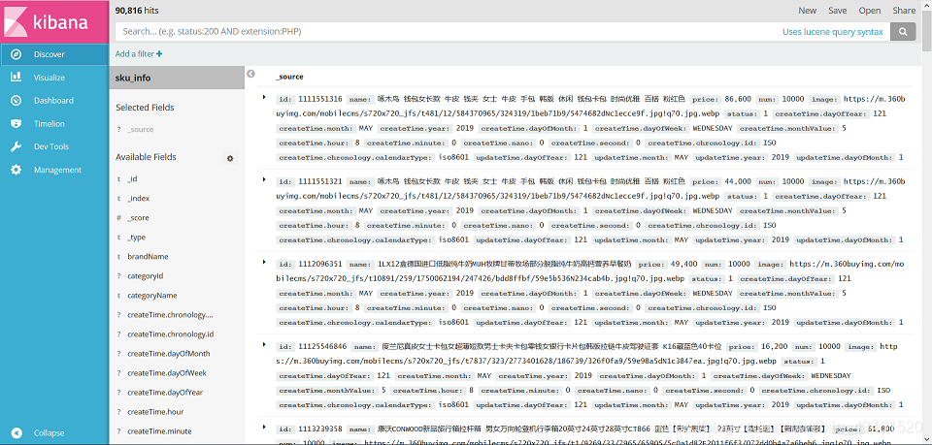Open Visualize bar chart icon
The image size is (932, 445).
(17, 78)
